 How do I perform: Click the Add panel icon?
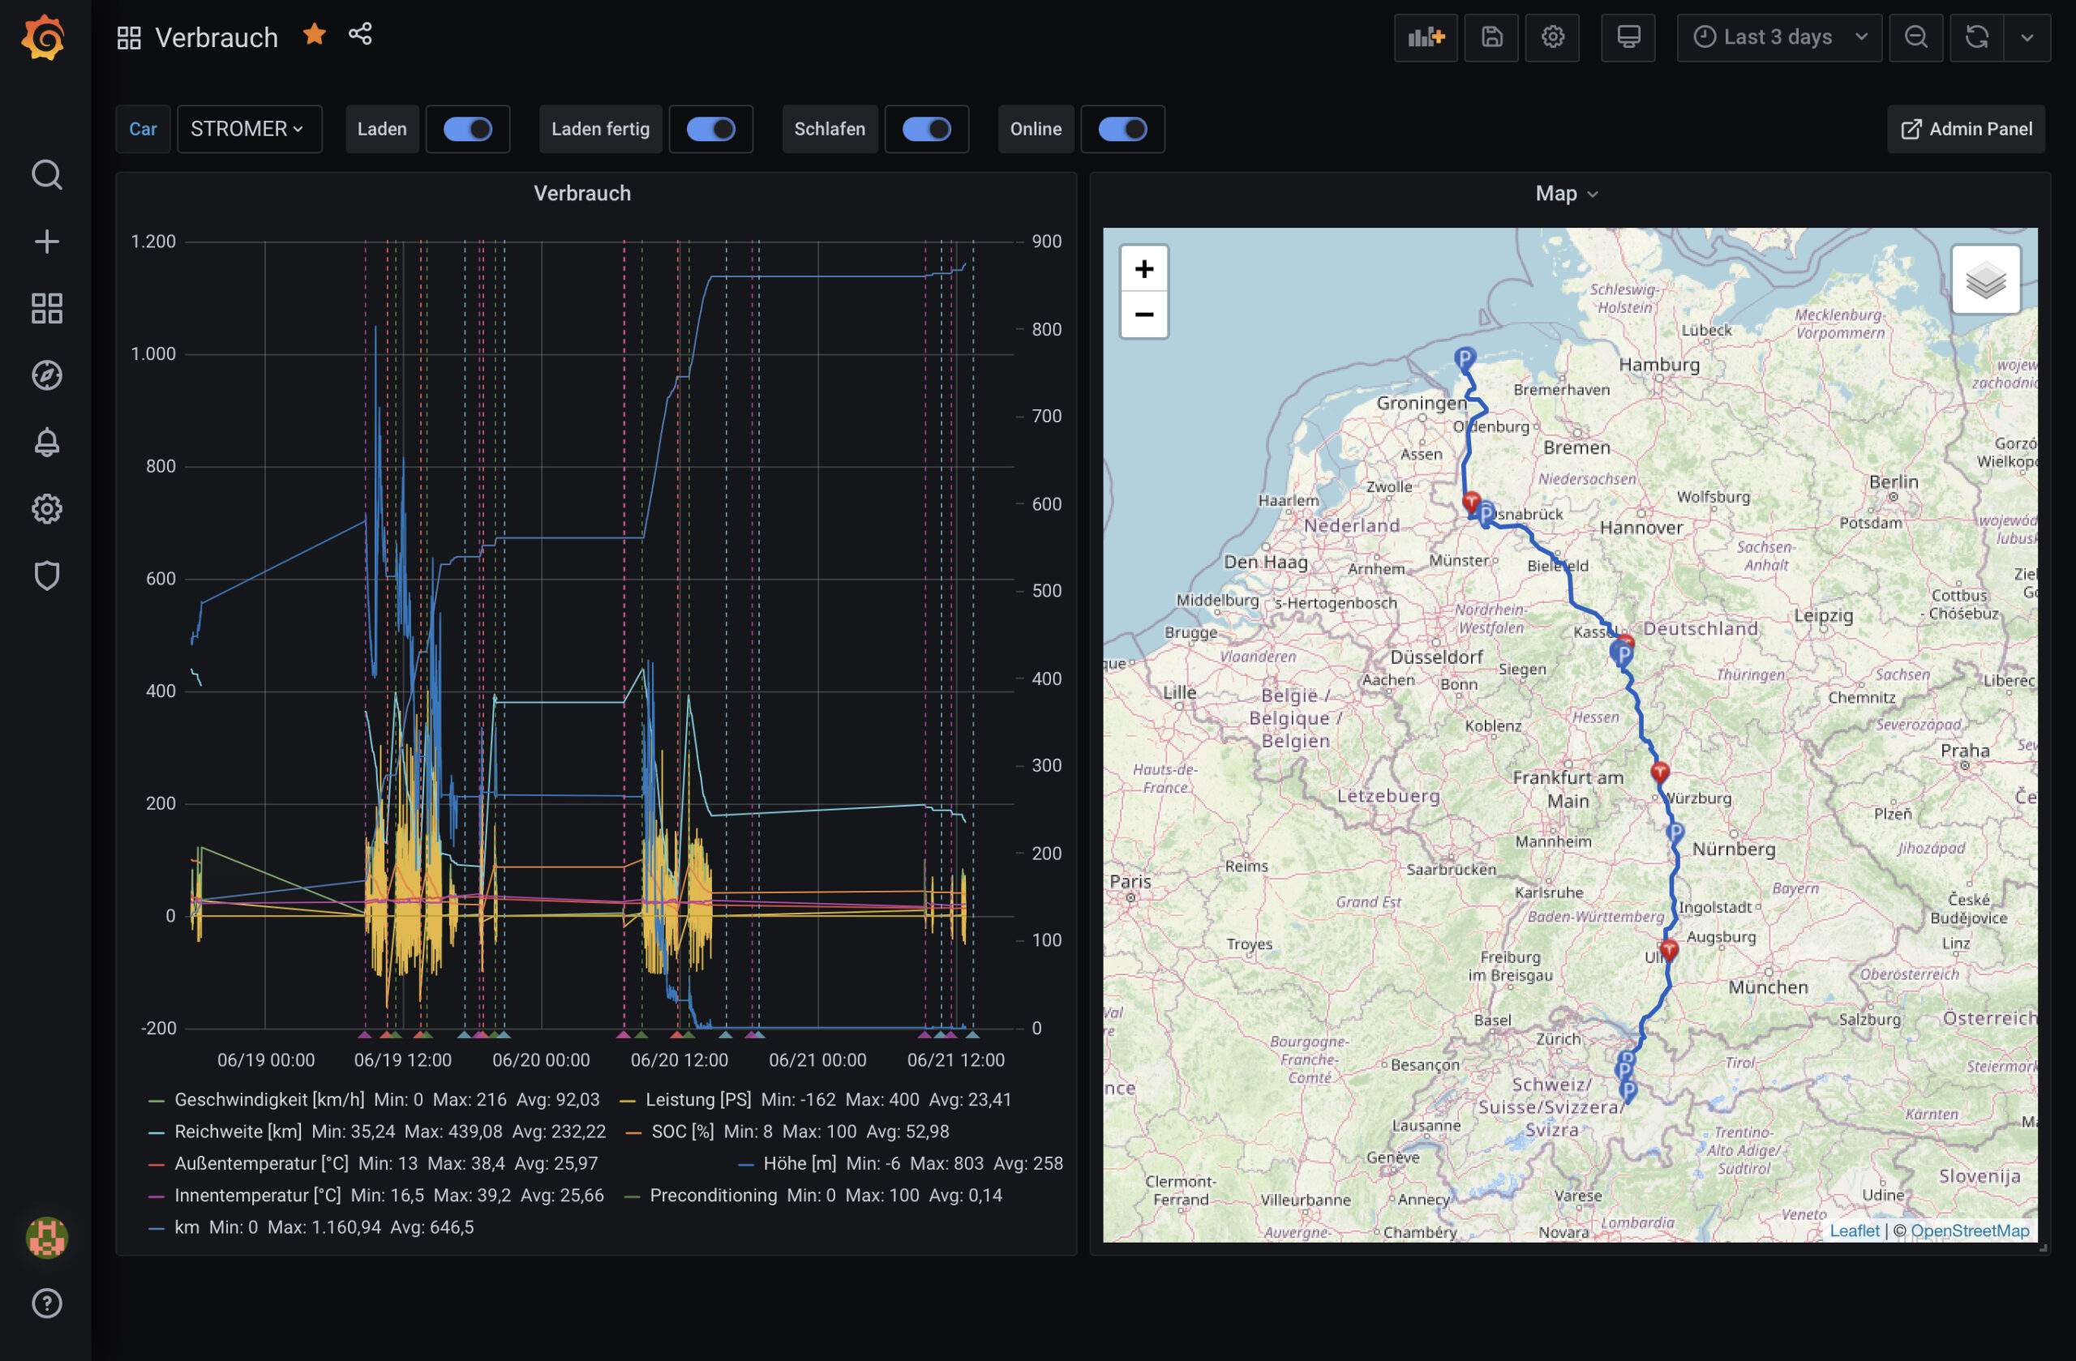point(1426,37)
